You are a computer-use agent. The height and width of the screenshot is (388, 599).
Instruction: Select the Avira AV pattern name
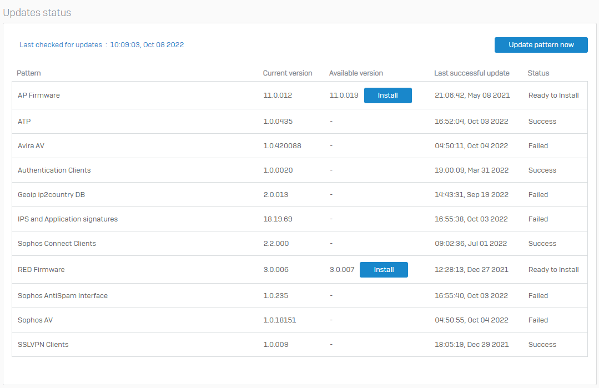[31, 146]
